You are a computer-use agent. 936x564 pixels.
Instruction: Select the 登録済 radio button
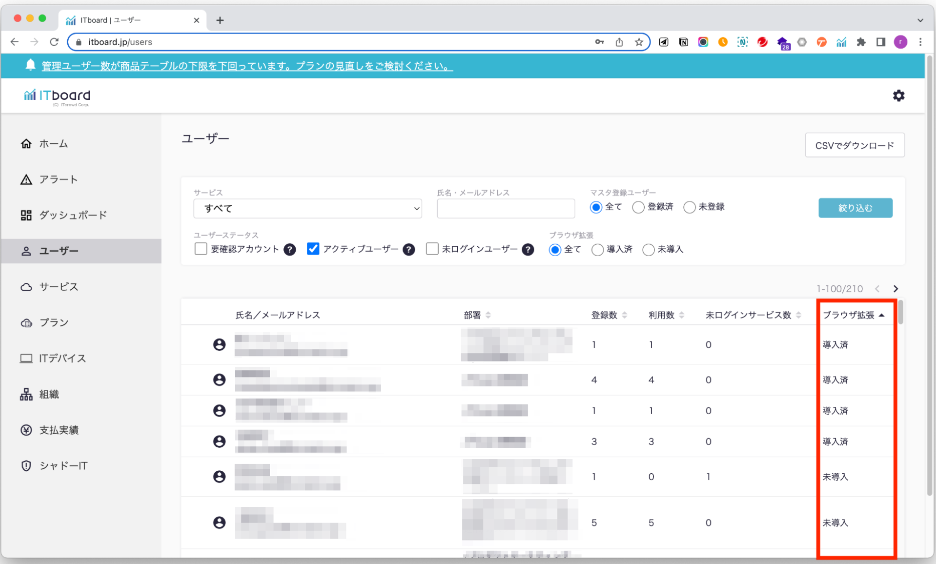point(638,207)
